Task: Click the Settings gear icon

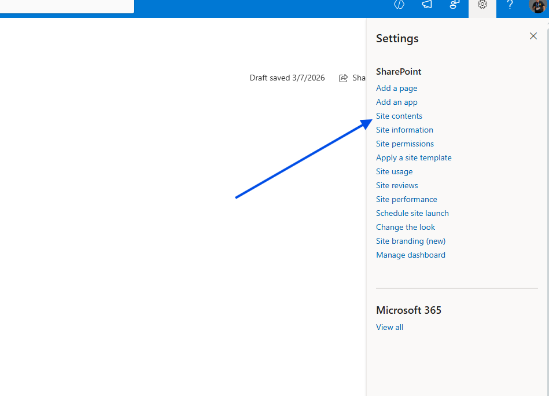Action: coord(482,5)
